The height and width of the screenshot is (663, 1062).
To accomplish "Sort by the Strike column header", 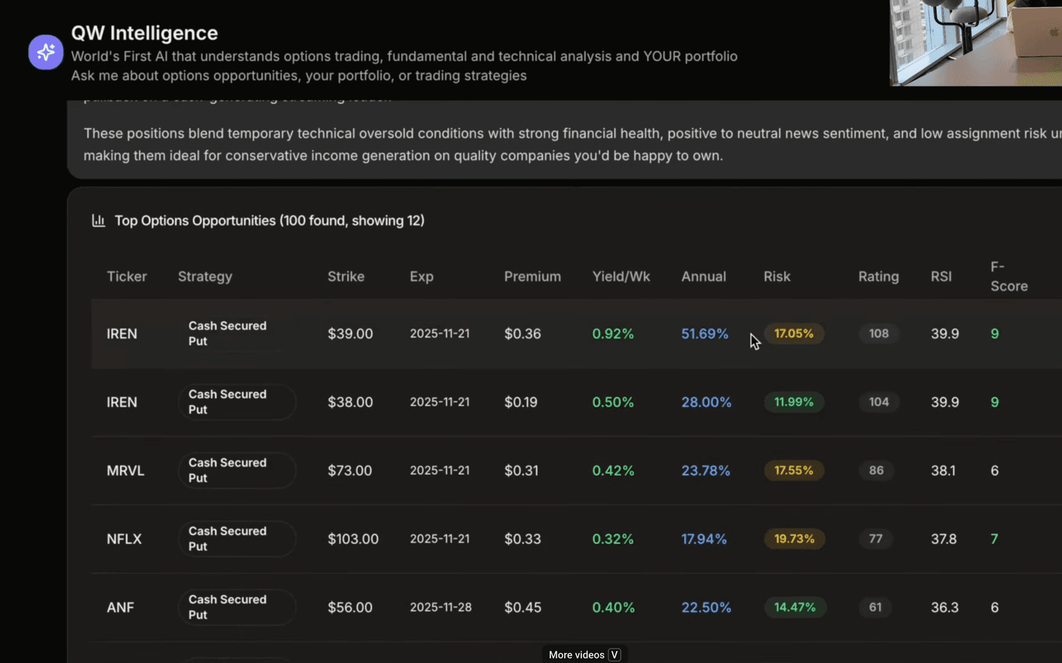I will (346, 276).
